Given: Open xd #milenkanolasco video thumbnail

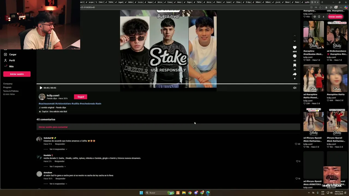Looking at the screenshot, I should pos(337,35).
